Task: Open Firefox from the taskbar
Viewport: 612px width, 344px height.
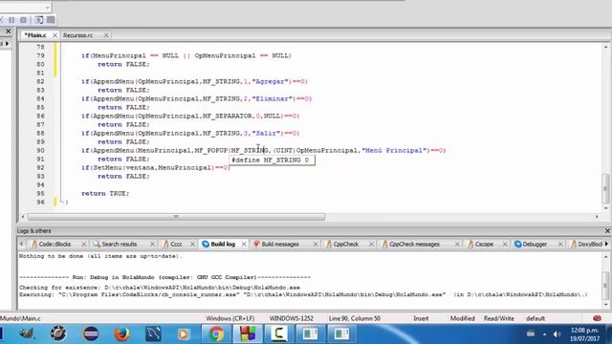Action: (121, 333)
